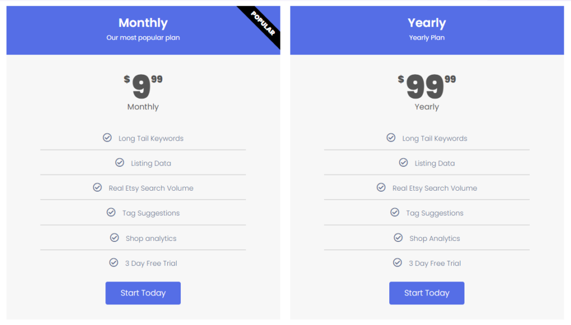The width and height of the screenshot is (571, 325).
Task: Click checkmark beside Yearly 3 Day Free Trial
Action: coord(398,263)
